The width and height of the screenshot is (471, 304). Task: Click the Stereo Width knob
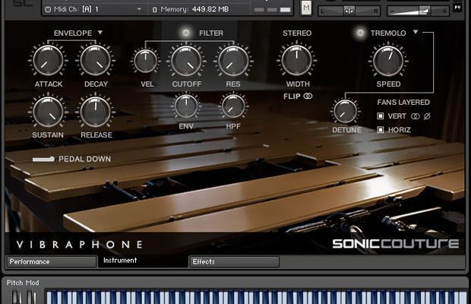(x=297, y=61)
